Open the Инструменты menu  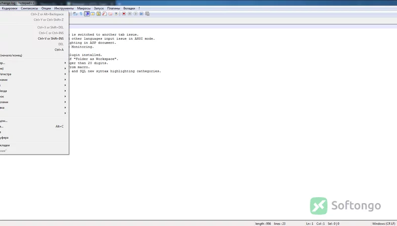pyautogui.click(x=64, y=8)
